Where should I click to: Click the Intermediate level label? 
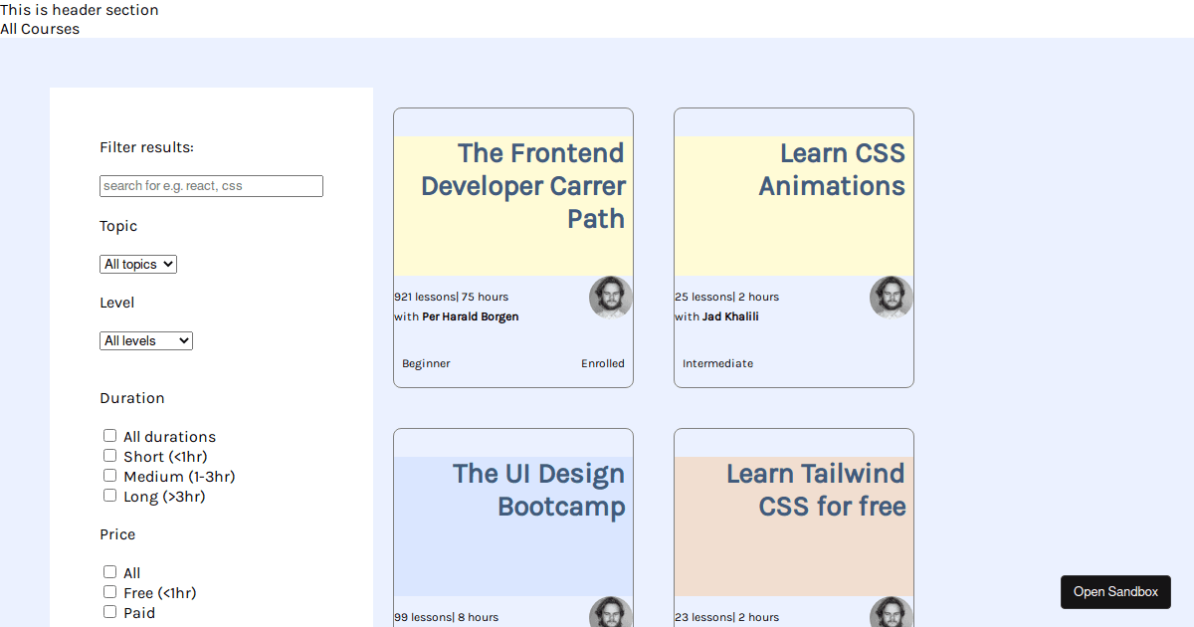(x=717, y=364)
